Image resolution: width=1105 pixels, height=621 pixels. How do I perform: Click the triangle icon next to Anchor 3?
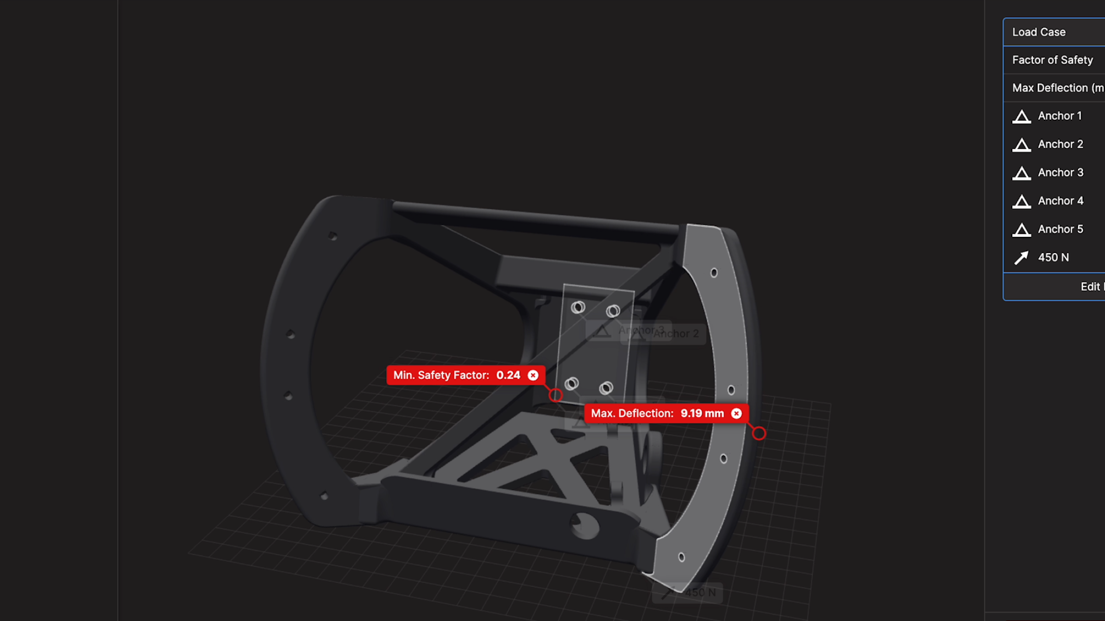(x=1021, y=173)
